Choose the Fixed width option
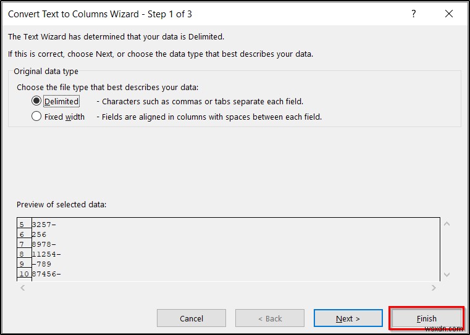 pos(36,117)
